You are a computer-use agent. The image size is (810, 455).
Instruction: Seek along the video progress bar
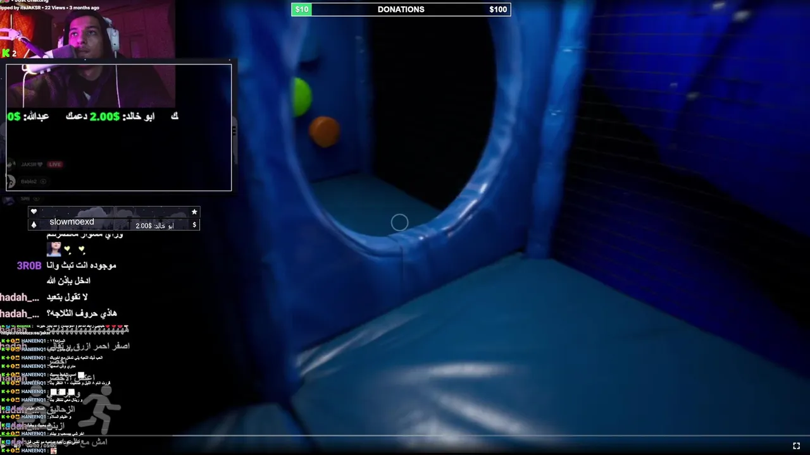click(405, 436)
